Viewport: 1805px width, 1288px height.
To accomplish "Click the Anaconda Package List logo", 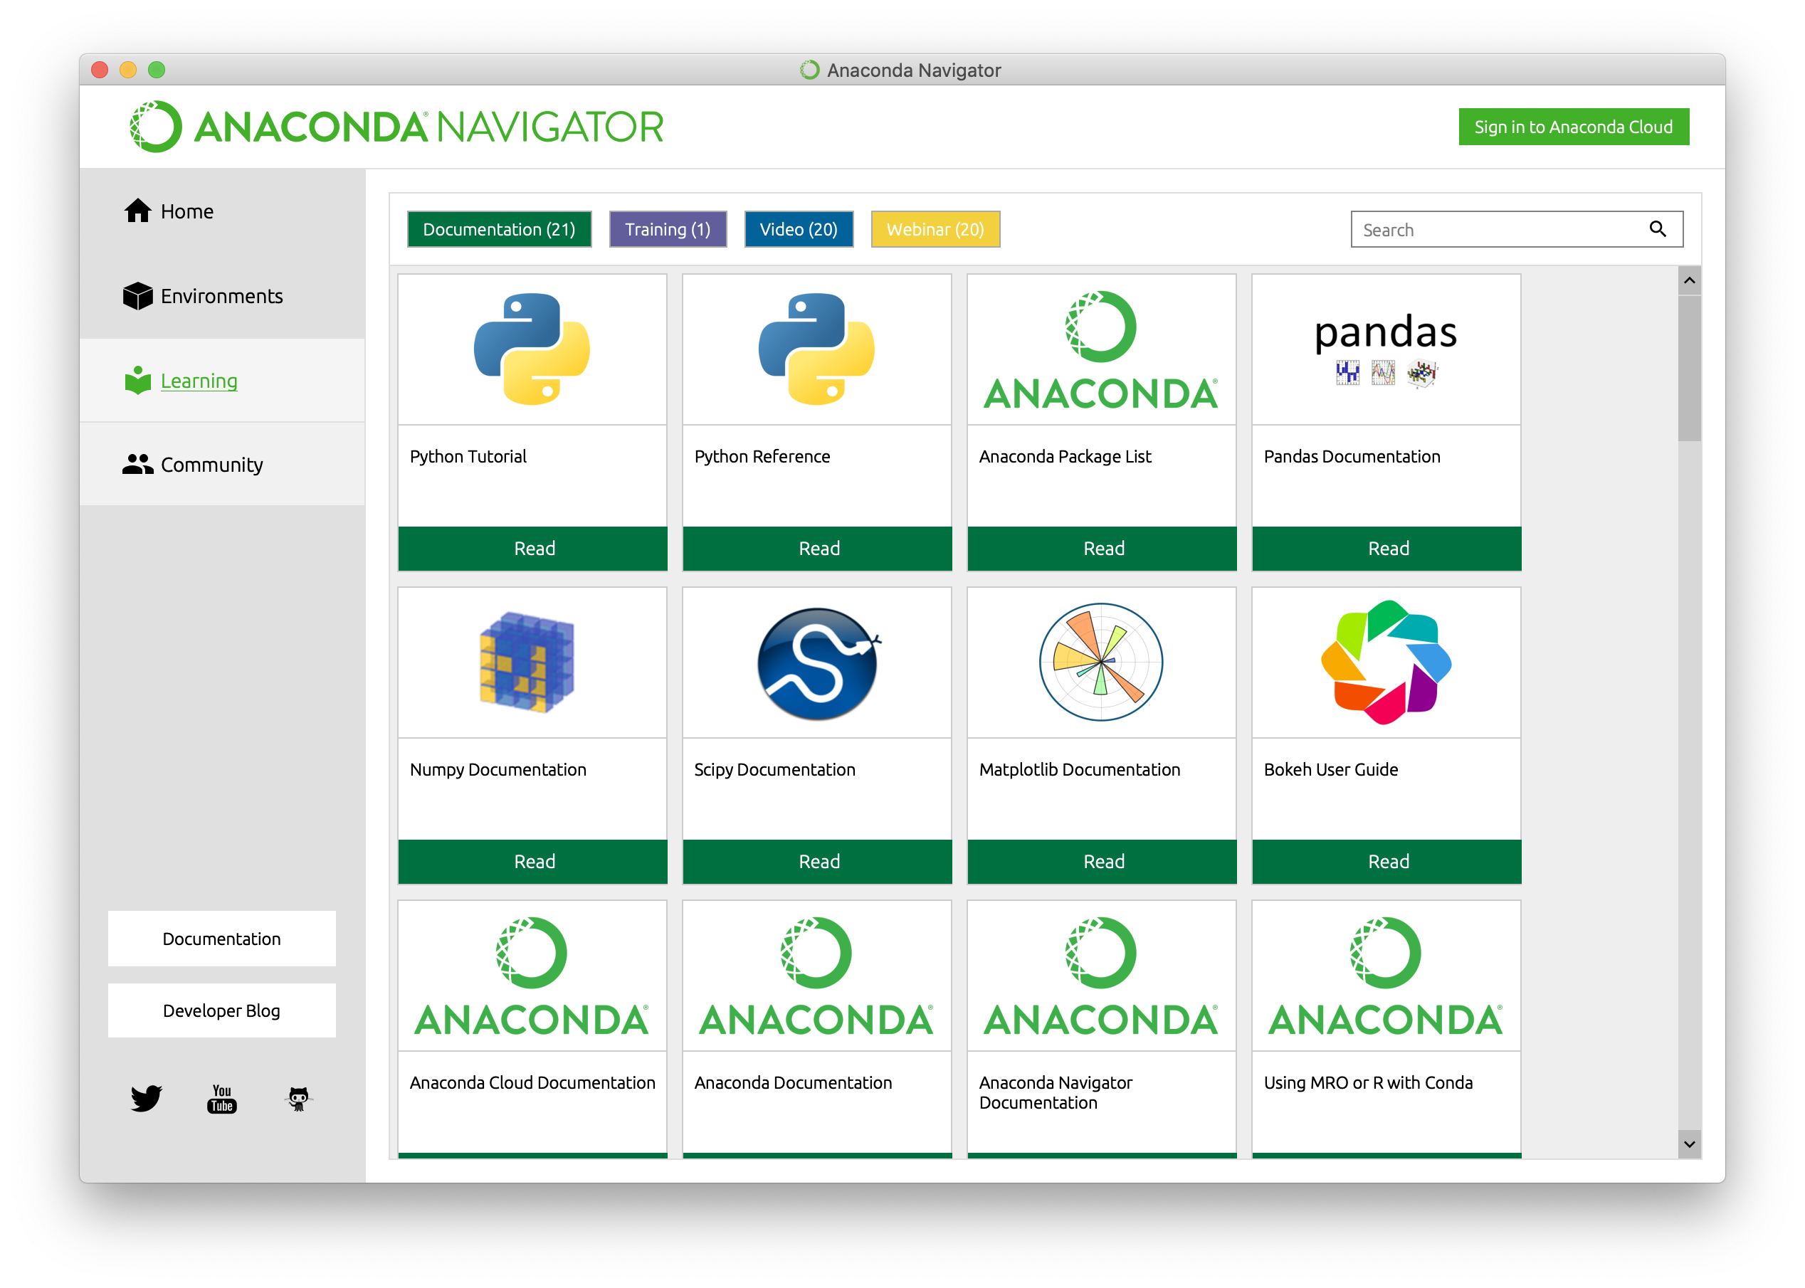I will [1101, 350].
